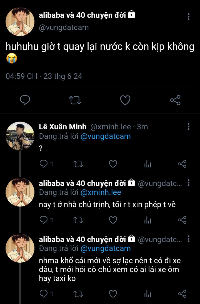Retweet the main tweet by alibaba

(x=75, y=100)
